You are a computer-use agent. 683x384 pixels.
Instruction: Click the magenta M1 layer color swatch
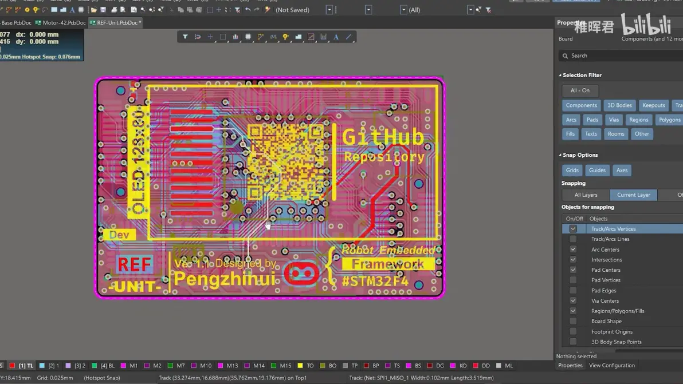coord(123,366)
